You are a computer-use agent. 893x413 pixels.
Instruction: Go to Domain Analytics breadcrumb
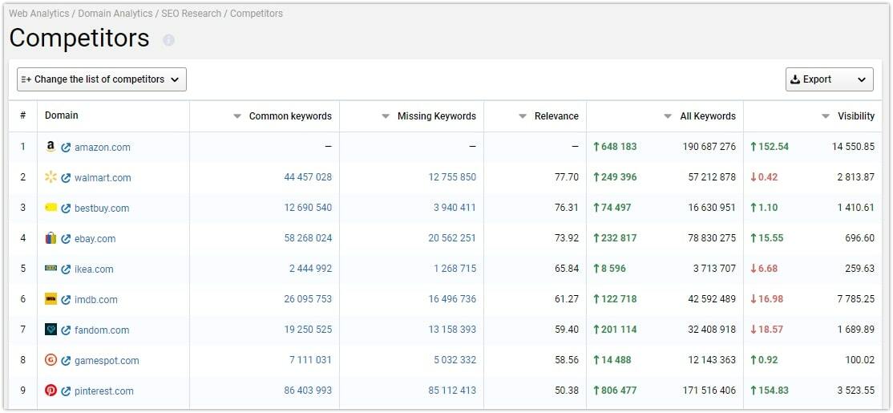coord(115,13)
